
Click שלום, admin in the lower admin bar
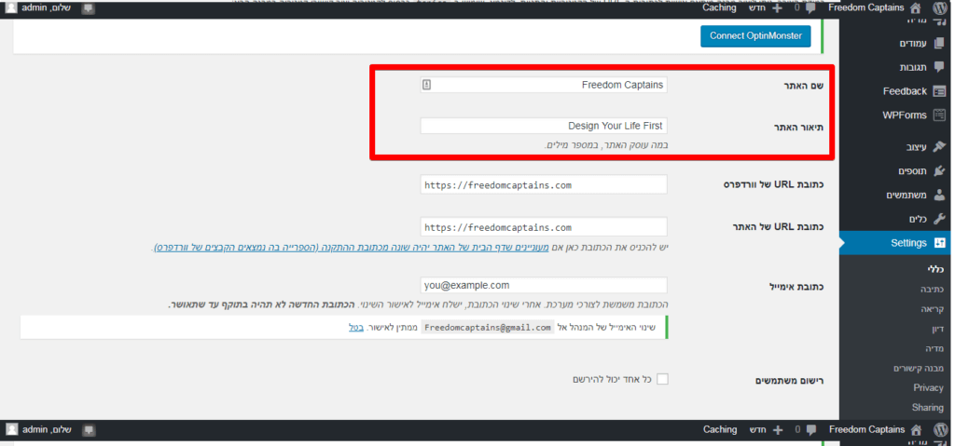point(47,429)
